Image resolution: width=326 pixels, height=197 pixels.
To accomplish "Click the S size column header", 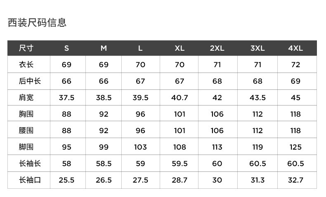I will (66, 48).
